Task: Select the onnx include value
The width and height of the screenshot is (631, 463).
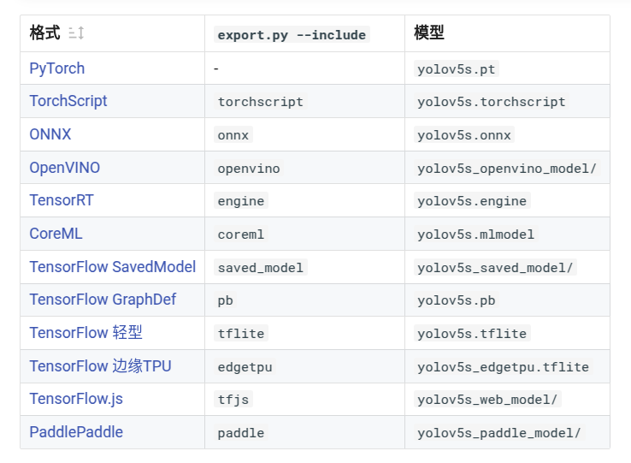Action: tap(233, 135)
